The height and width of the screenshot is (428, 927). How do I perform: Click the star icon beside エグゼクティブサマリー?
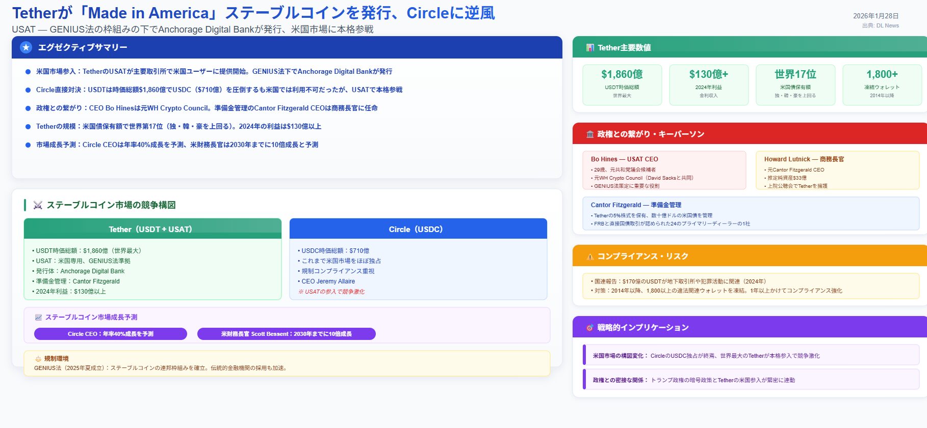point(26,47)
